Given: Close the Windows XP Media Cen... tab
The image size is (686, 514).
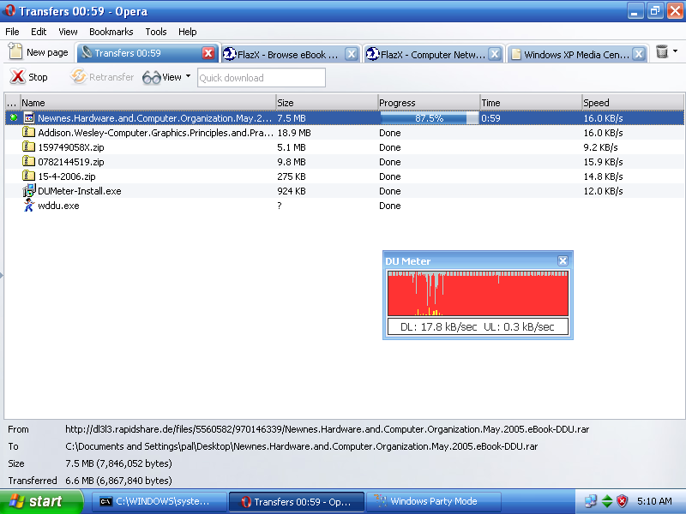Looking at the screenshot, I should 639,54.
